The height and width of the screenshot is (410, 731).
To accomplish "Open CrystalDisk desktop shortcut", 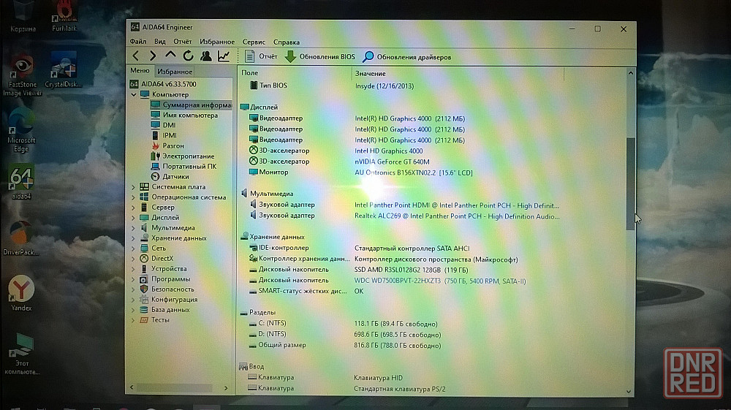I will point(64,70).
